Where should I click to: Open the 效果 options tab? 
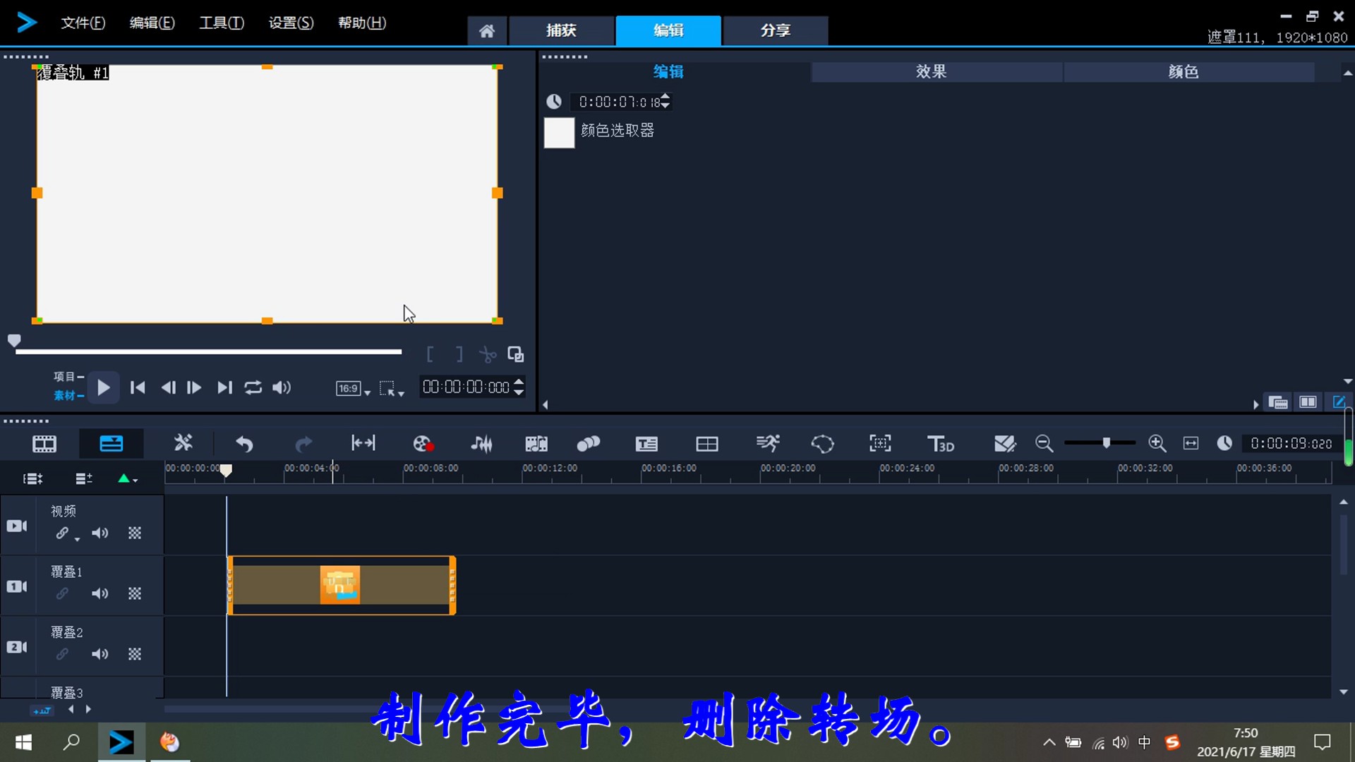[x=936, y=72]
